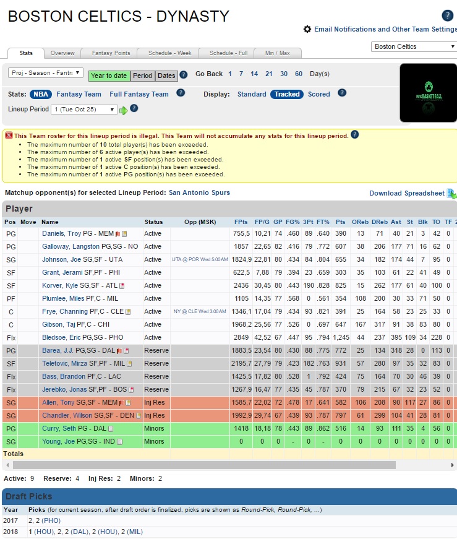
Task: Click the table scrollbar right arrow
Action: click(x=452, y=465)
